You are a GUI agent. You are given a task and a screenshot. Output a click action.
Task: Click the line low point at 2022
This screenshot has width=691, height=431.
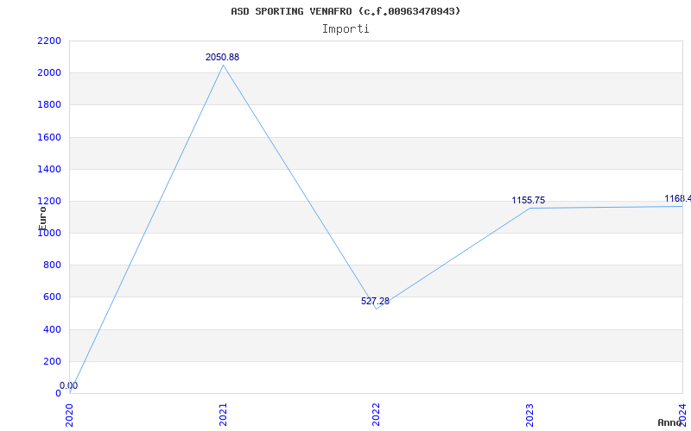coord(376,309)
